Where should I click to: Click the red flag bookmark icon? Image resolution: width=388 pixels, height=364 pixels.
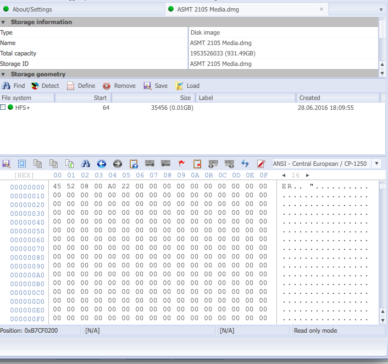(x=181, y=164)
